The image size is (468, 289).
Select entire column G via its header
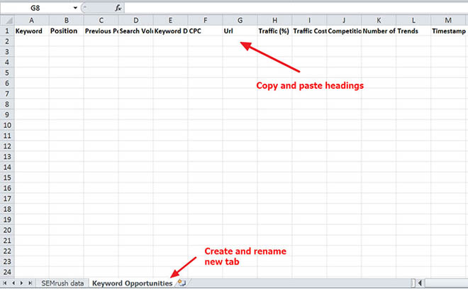point(240,21)
